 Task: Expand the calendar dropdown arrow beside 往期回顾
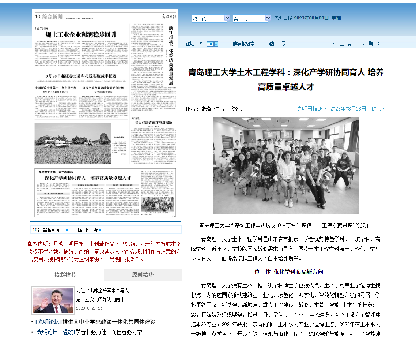[x=216, y=44]
